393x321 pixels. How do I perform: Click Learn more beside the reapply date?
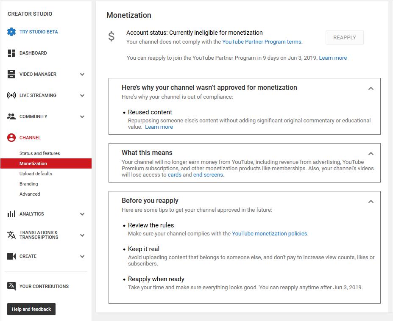tap(333, 58)
